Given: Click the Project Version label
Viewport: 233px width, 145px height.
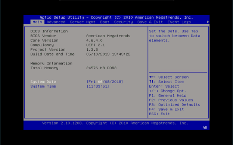Looking at the screenshot, I should pos(48,50).
